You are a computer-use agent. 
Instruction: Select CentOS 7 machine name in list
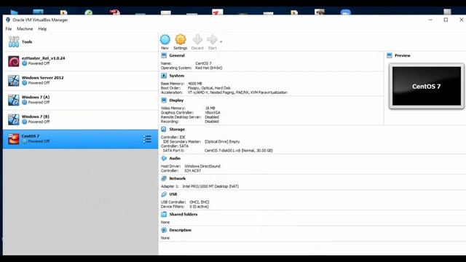pyautogui.click(x=31, y=136)
